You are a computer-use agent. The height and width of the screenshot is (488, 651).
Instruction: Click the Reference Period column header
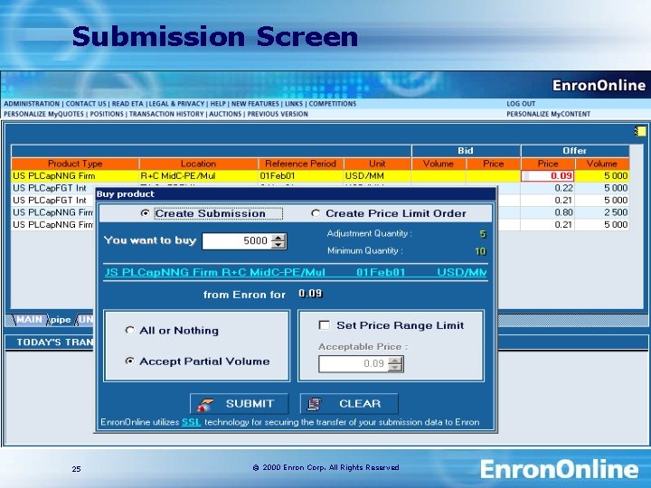(300, 164)
